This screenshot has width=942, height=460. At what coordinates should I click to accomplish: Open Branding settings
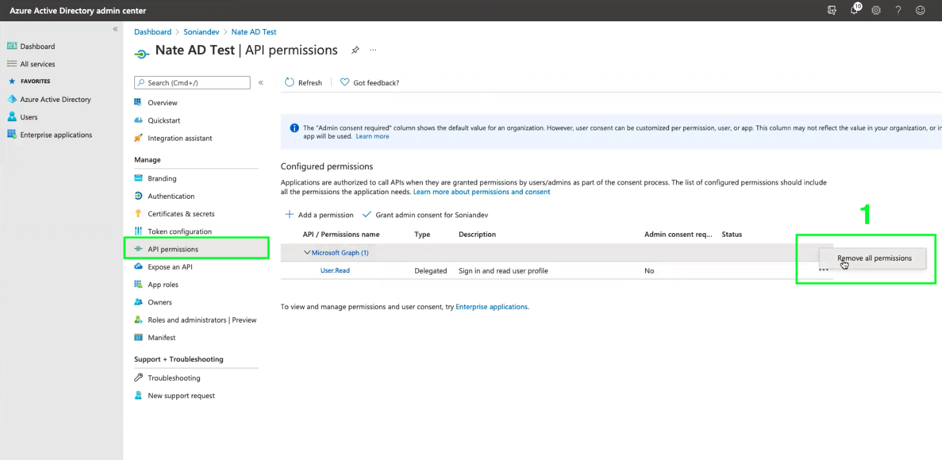162,179
